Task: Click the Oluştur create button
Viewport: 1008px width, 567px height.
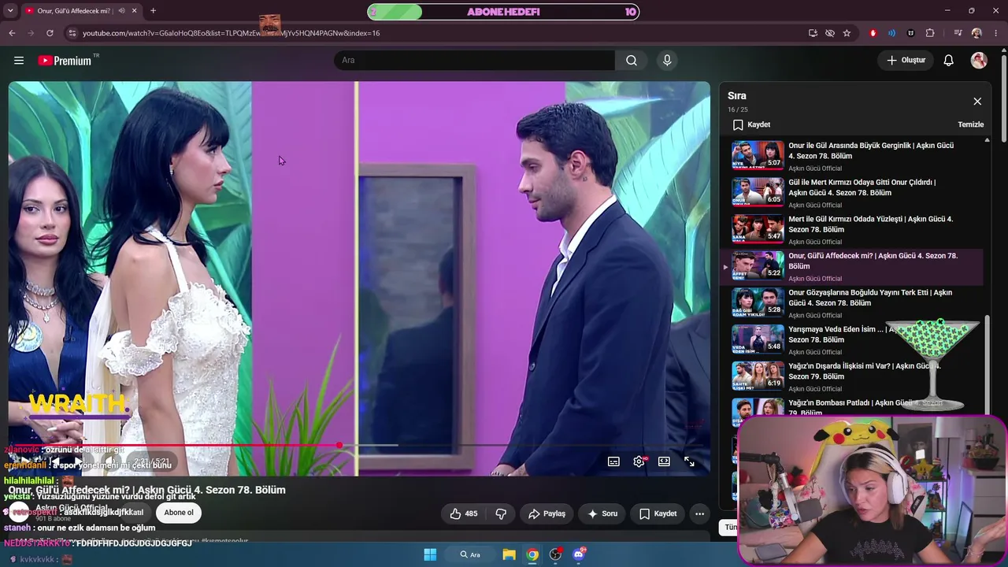Action: click(x=906, y=61)
